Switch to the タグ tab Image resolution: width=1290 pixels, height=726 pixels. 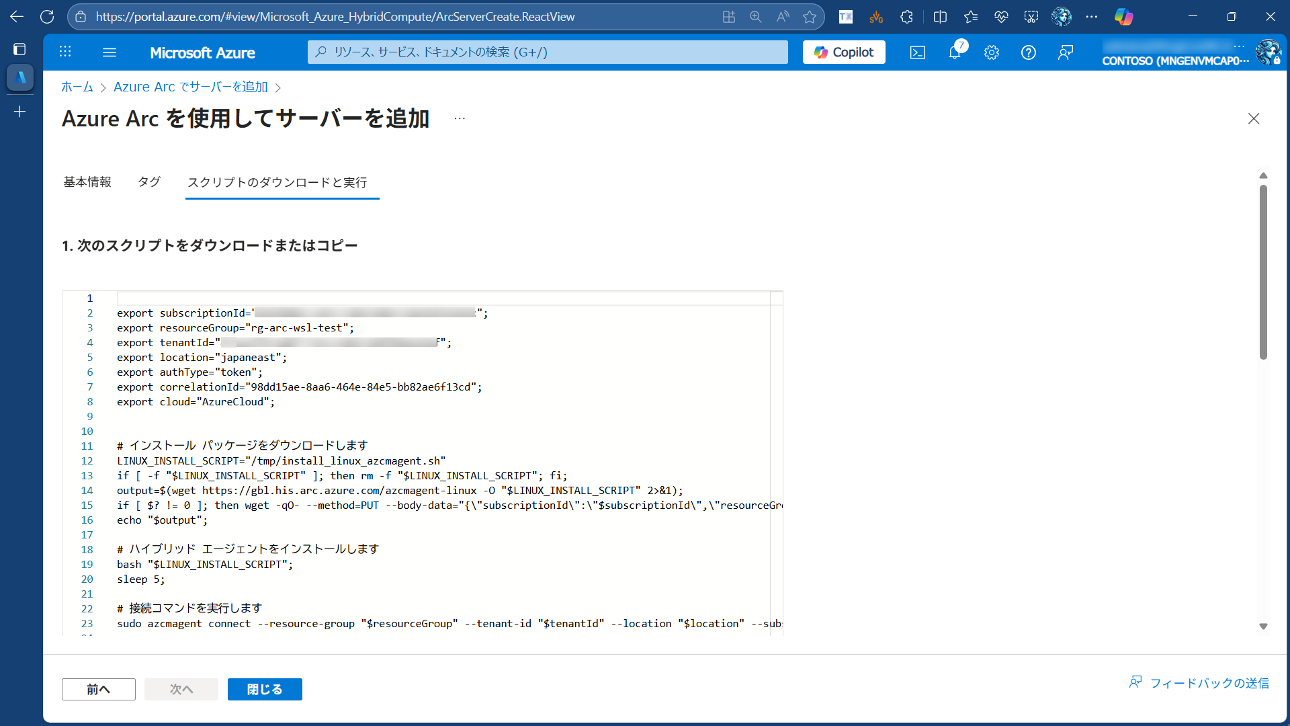pyautogui.click(x=149, y=182)
